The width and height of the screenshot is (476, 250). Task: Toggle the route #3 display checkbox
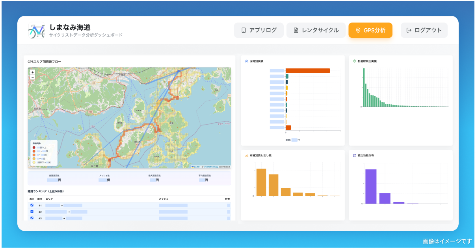click(32, 218)
